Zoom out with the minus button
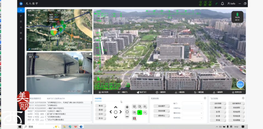This screenshot has width=263, height=129. click(127, 117)
